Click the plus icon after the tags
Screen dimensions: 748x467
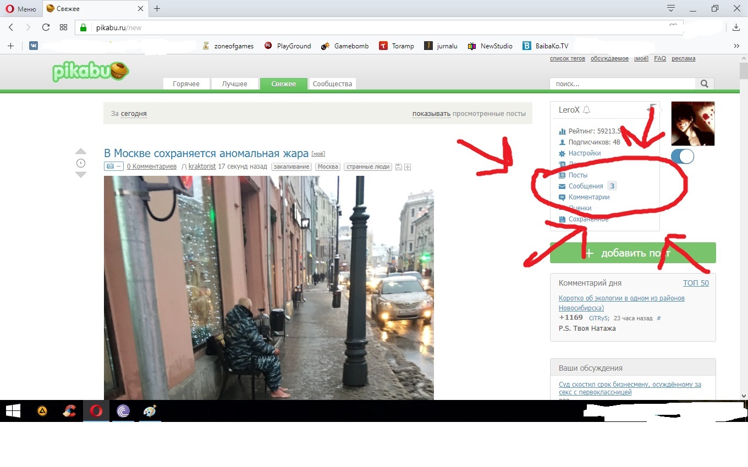coord(408,167)
